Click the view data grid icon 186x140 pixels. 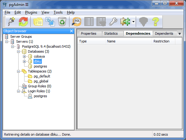click(89, 22)
